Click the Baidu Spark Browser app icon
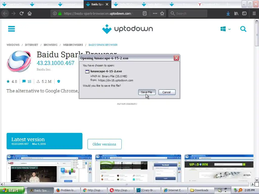 19,61
